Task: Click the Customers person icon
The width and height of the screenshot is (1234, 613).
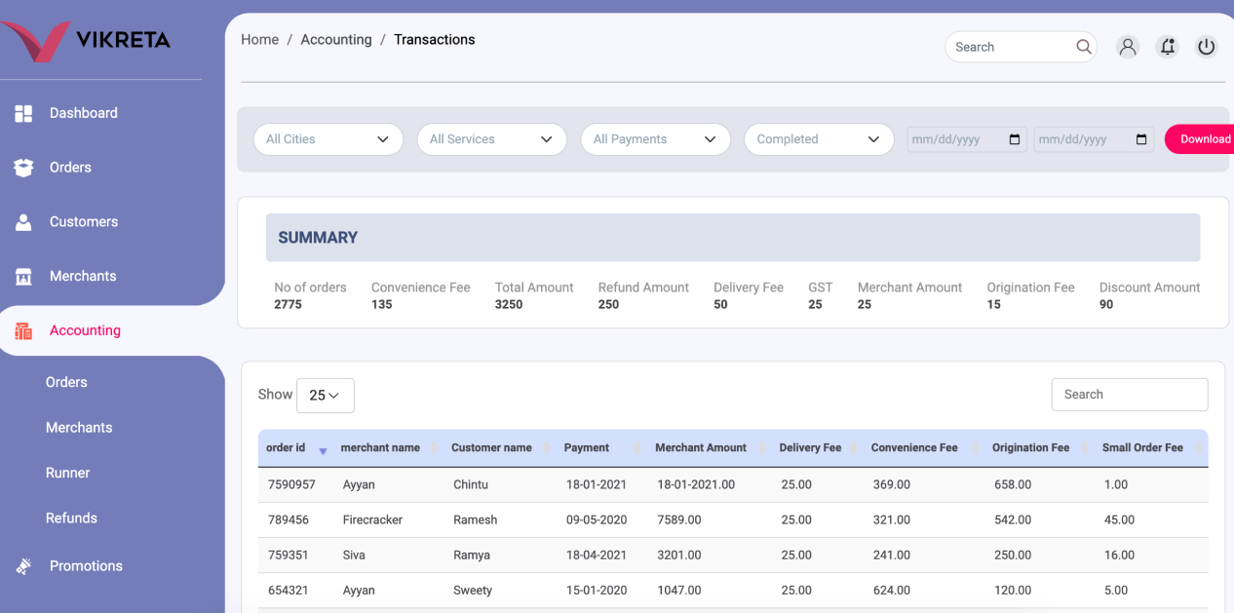Action: [23, 222]
